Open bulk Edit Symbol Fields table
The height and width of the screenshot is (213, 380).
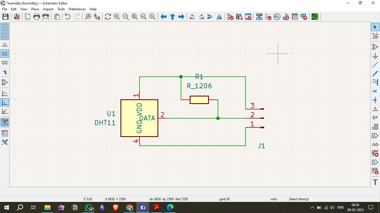pyautogui.click(x=295, y=17)
